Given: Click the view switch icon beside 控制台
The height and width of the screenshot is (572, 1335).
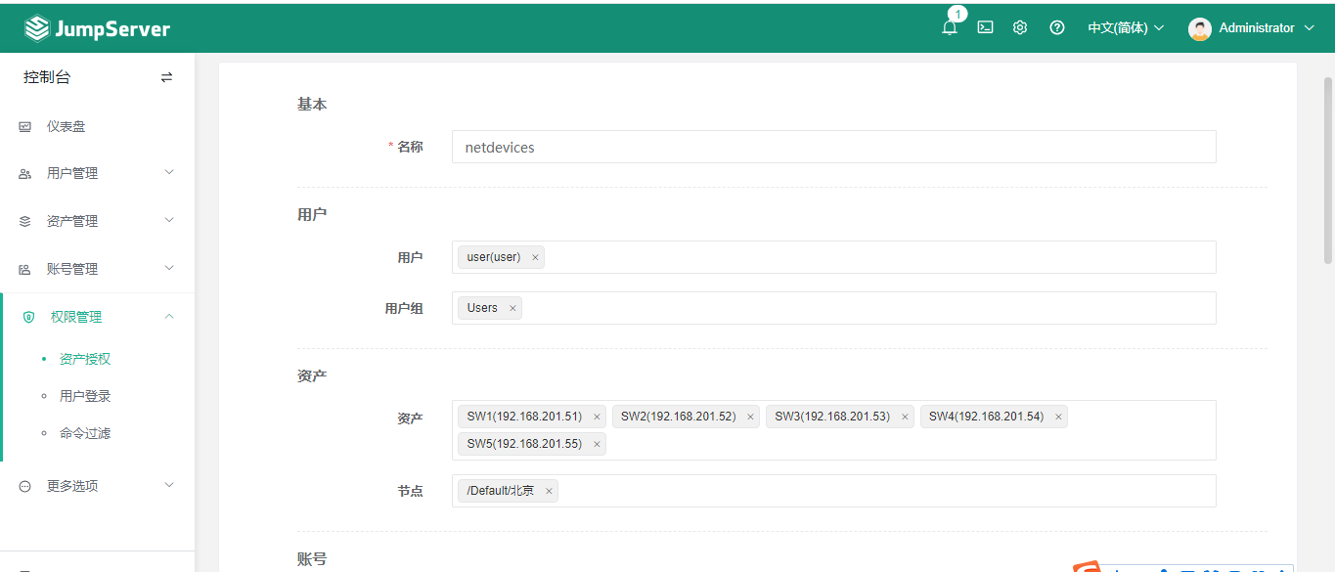Looking at the screenshot, I should point(166,76).
